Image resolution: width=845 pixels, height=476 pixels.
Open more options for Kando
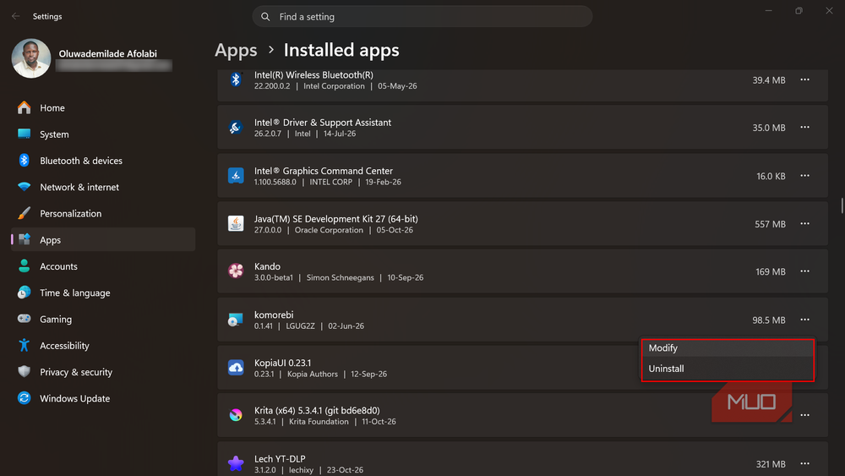[x=804, y=271]
